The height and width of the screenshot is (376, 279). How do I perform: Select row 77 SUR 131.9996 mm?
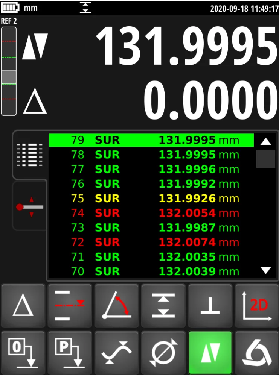pos(151,169)
